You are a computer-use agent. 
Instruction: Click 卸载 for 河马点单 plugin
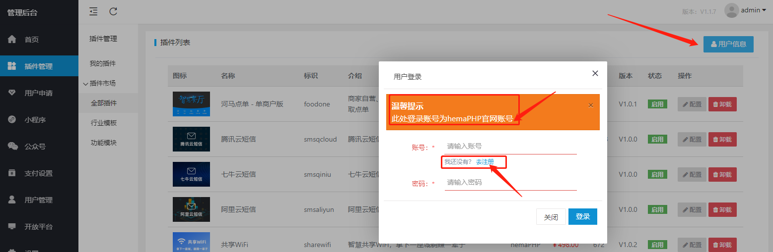[x=722, y=104]
